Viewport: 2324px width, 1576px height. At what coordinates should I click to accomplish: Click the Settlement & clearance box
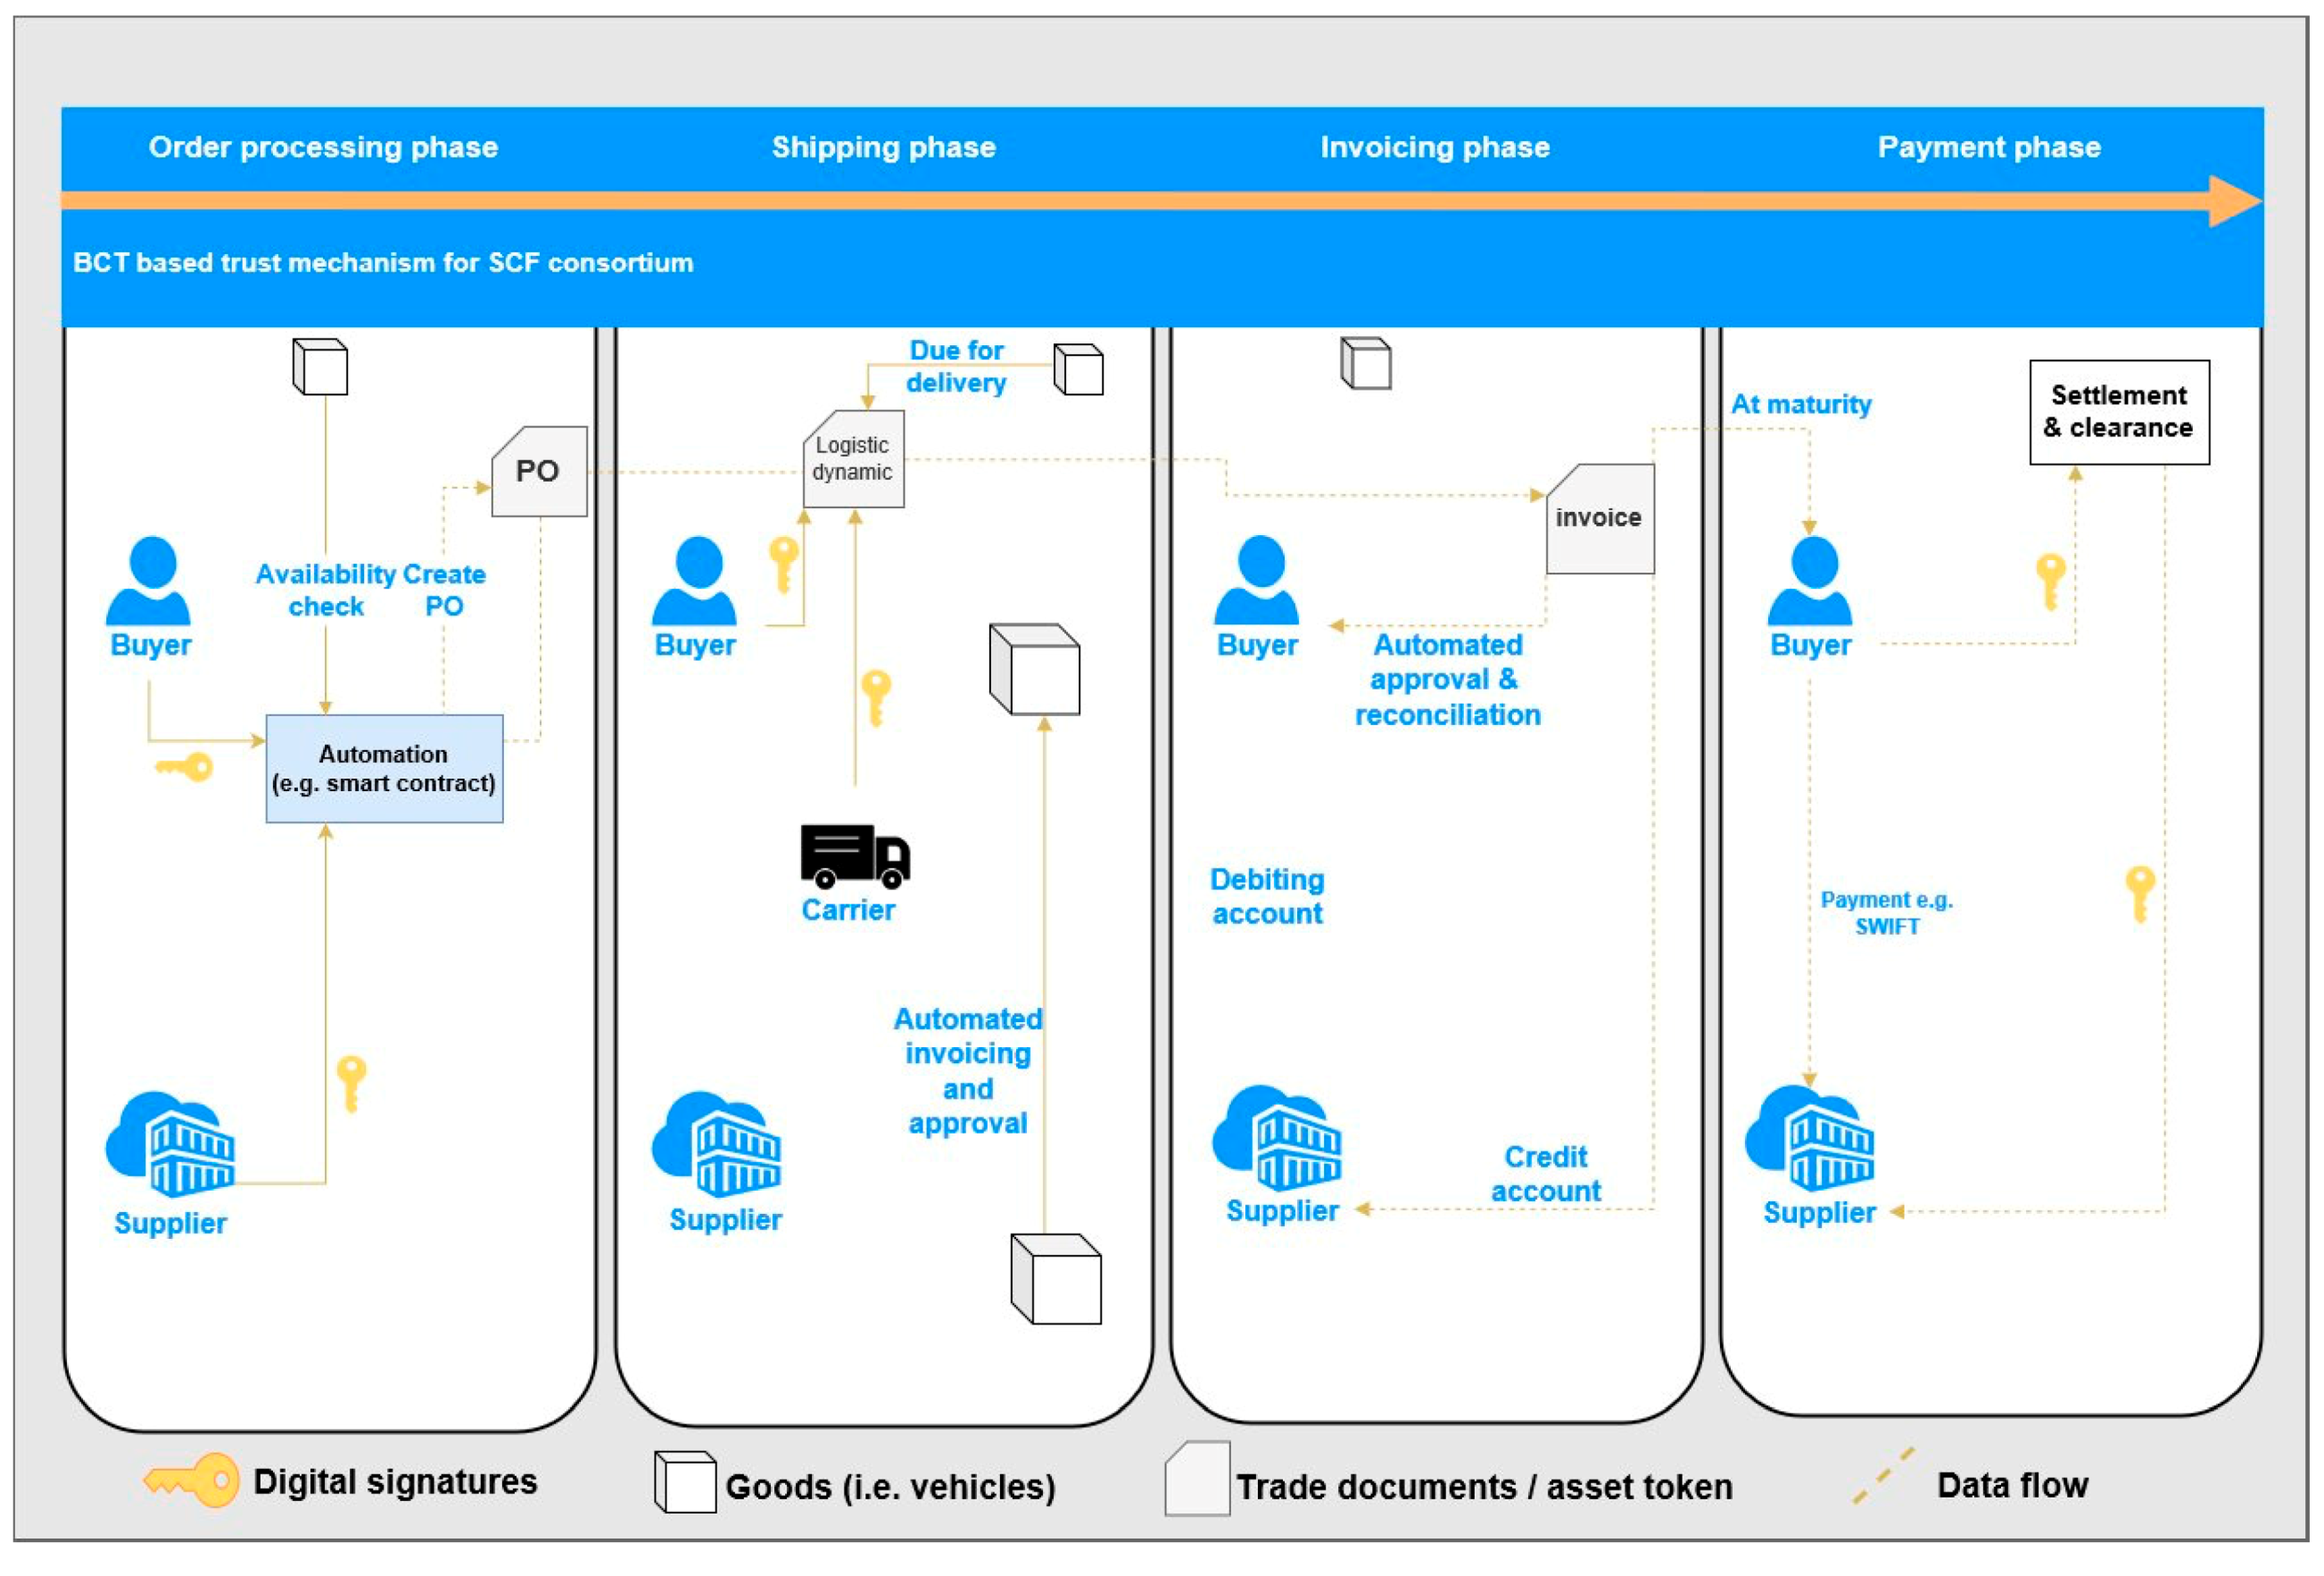coord(2119,412)
